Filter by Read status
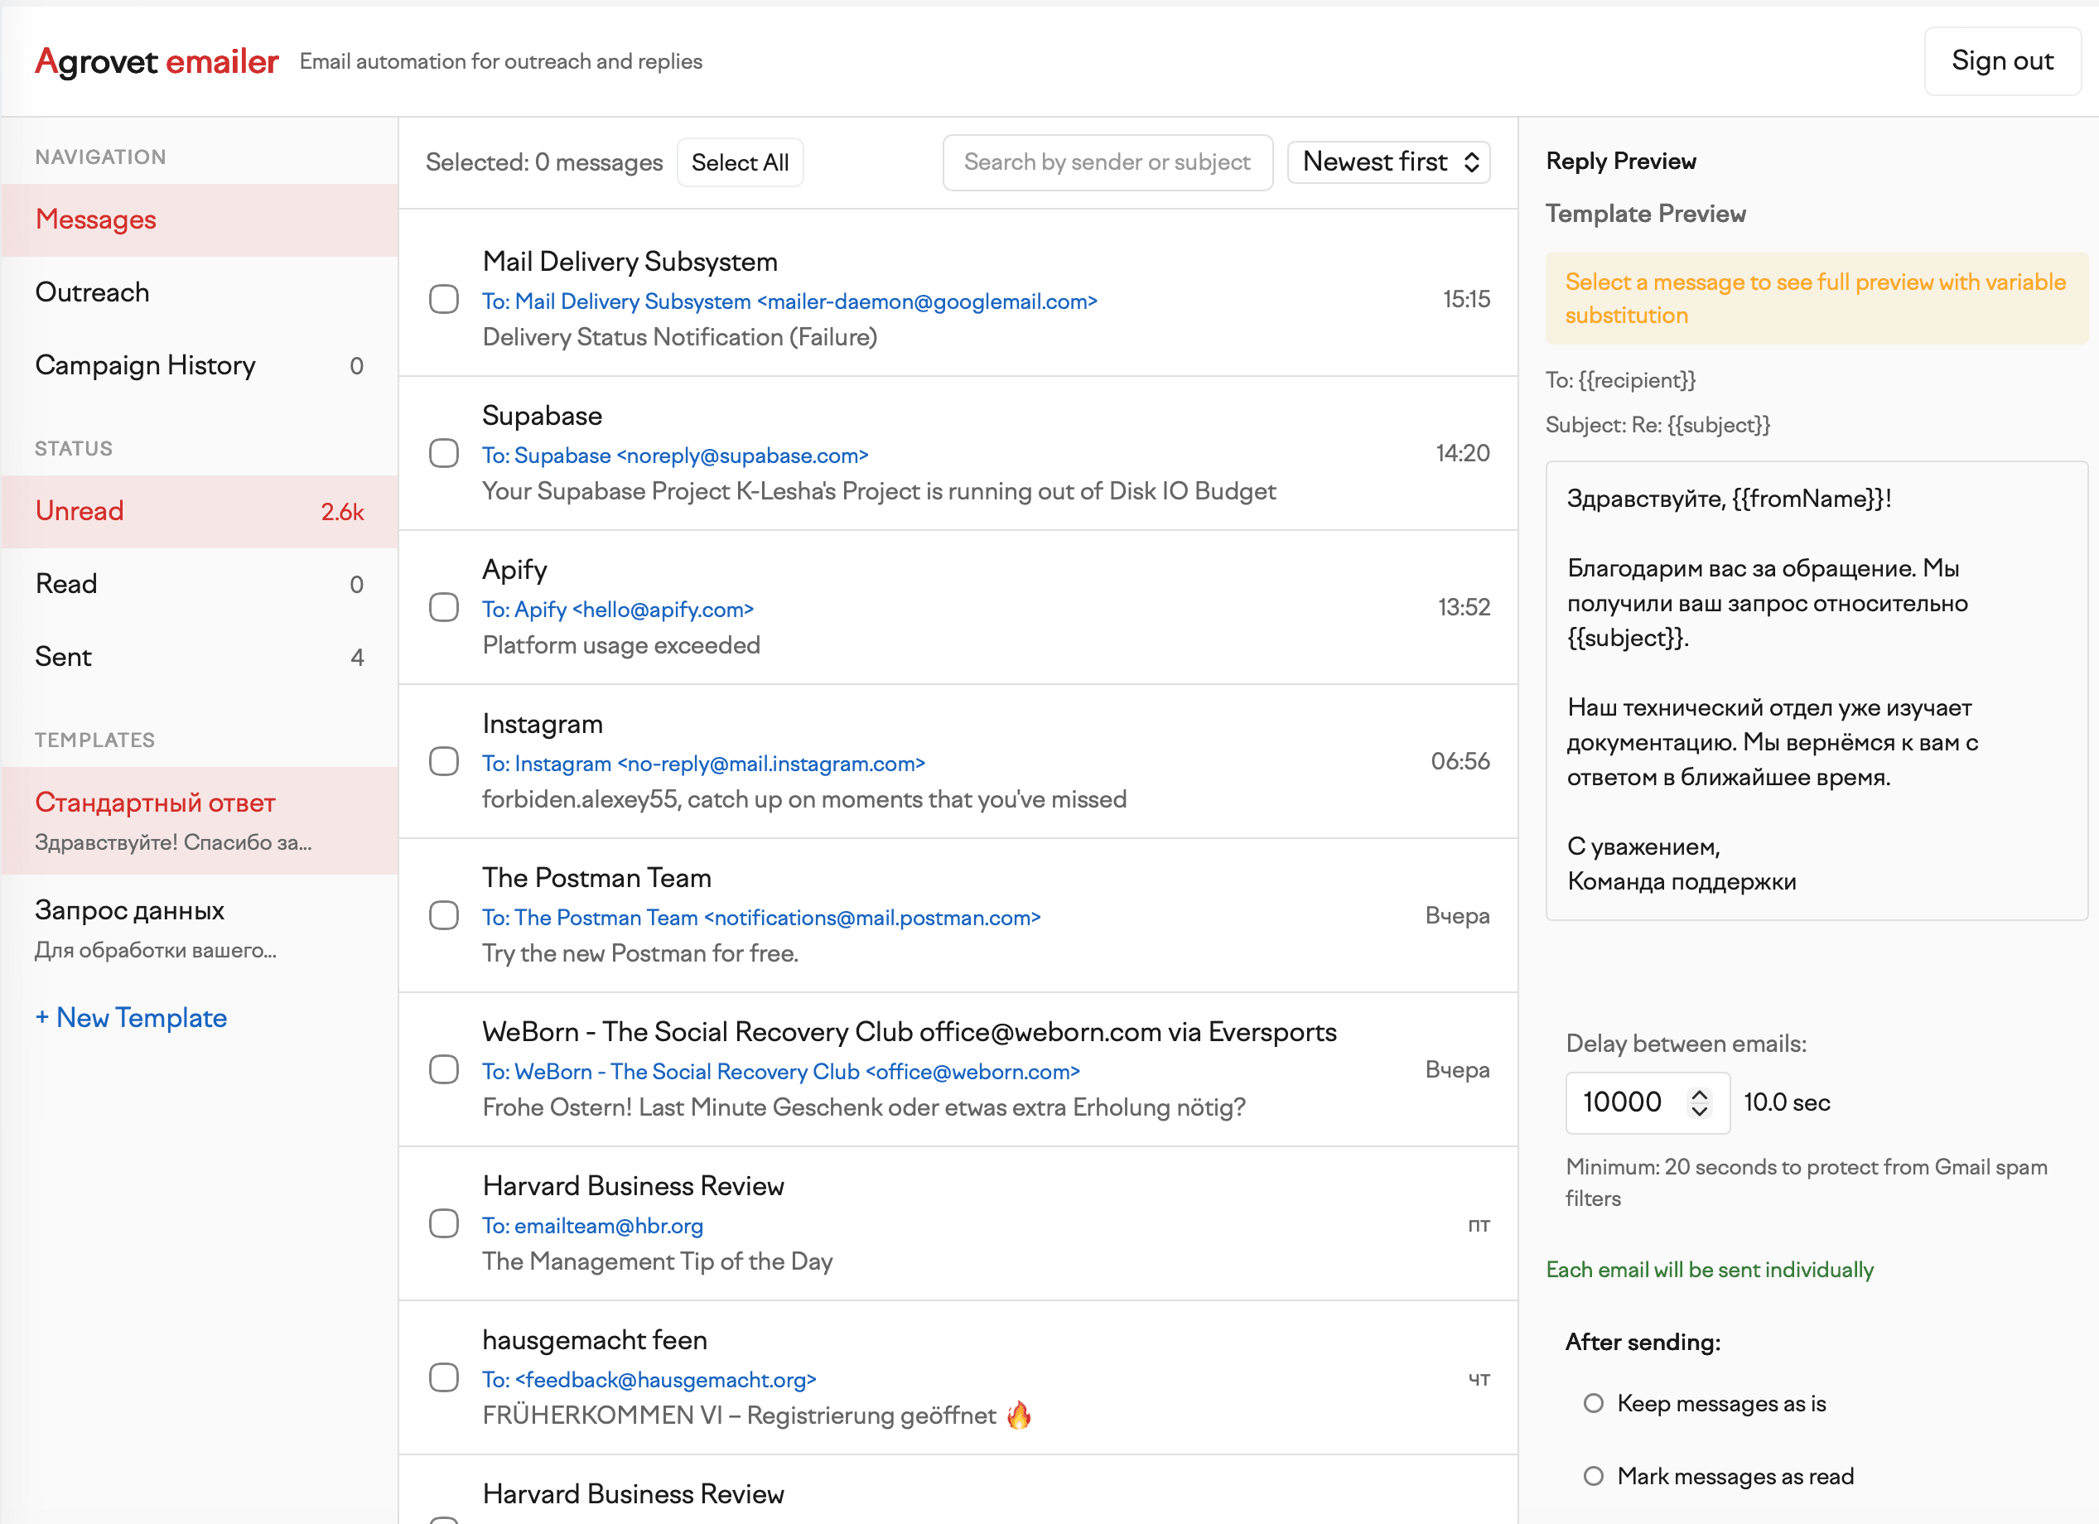Screen dimensions: 2099x1524 (65, 584)
